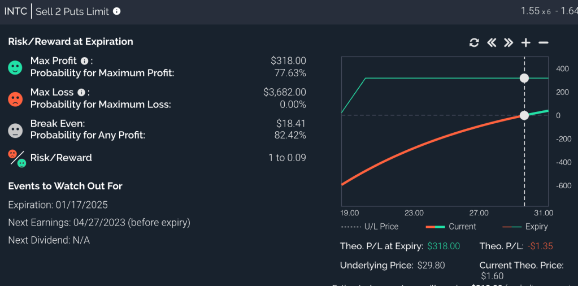Image resolution: width=578 pixels, height=286 pixels.
Task: Click the slider handle on the Expiry line
Action: click(524, 78)
